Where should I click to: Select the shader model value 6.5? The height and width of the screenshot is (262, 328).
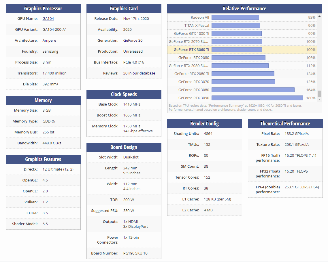(x=45, y=224)
